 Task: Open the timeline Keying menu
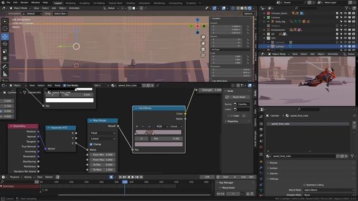point(29,177)
